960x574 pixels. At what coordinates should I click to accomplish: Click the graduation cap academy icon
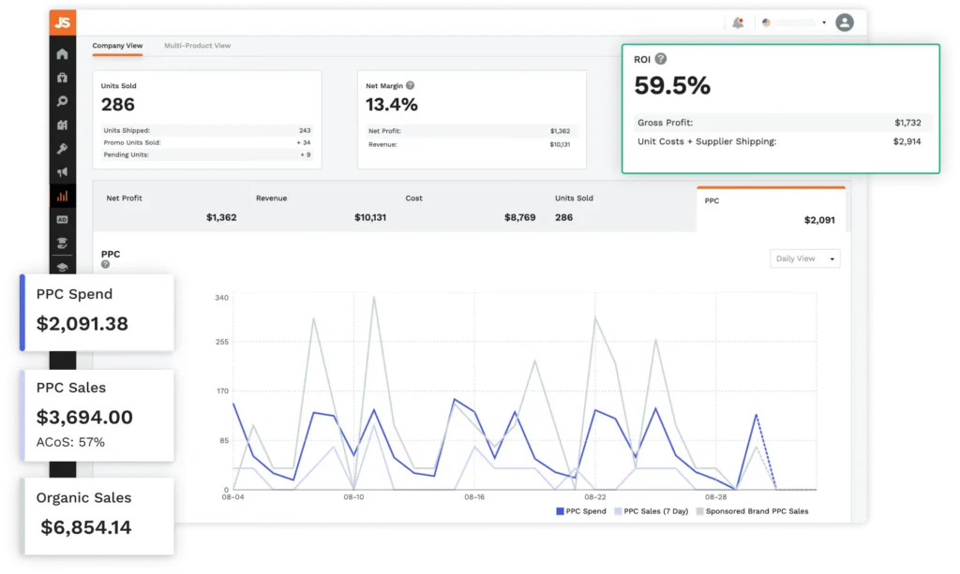click(62, 269)
